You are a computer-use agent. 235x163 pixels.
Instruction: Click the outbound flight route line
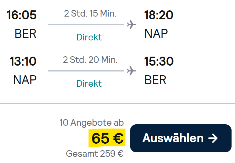coord(86,25)
